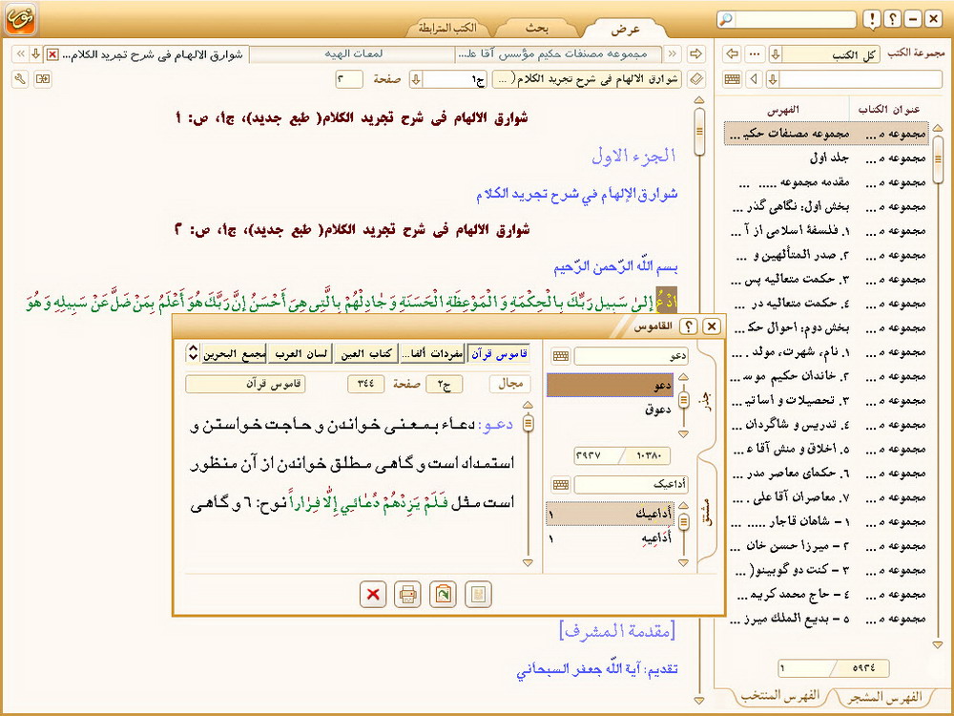The image size is (954, 716).
Task: Click the dictionary help question mark icon
Action: [x=688, y=326]
